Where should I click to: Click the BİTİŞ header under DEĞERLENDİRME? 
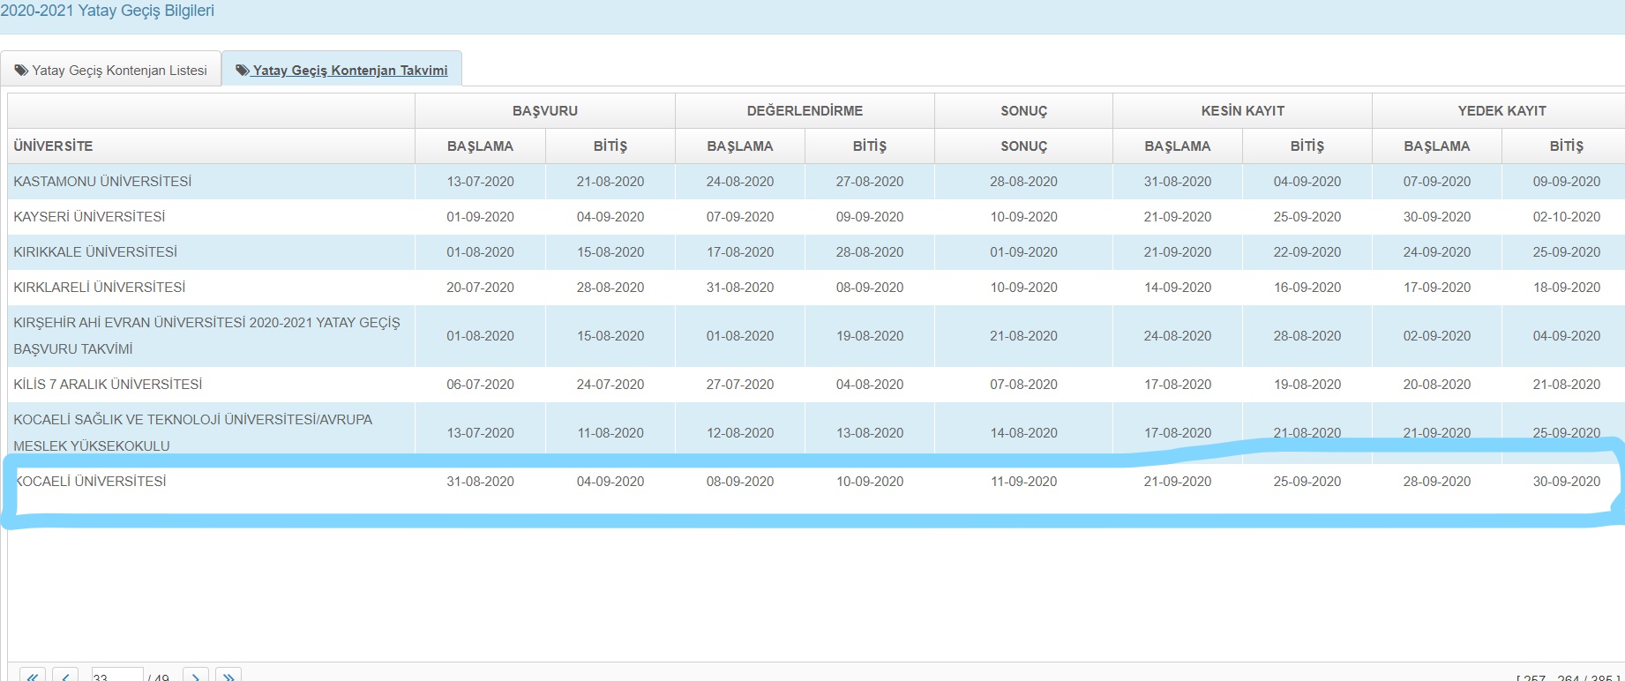coord(869,146)
